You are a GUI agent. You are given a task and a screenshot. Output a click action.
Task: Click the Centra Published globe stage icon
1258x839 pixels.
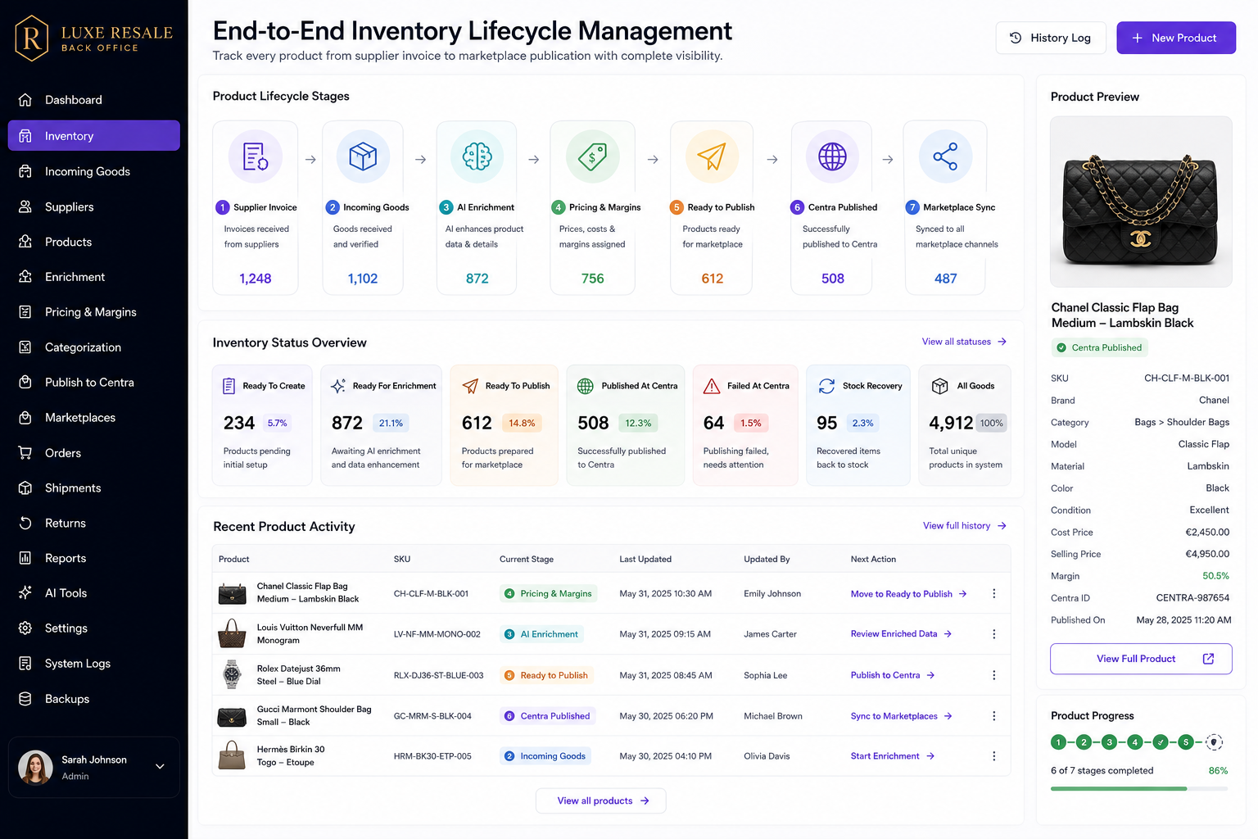832,156
